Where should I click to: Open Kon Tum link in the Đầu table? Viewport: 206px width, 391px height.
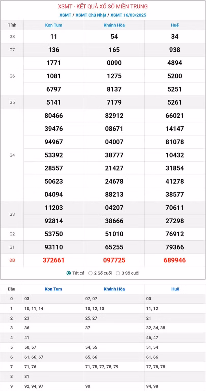[x=53, y=289]
